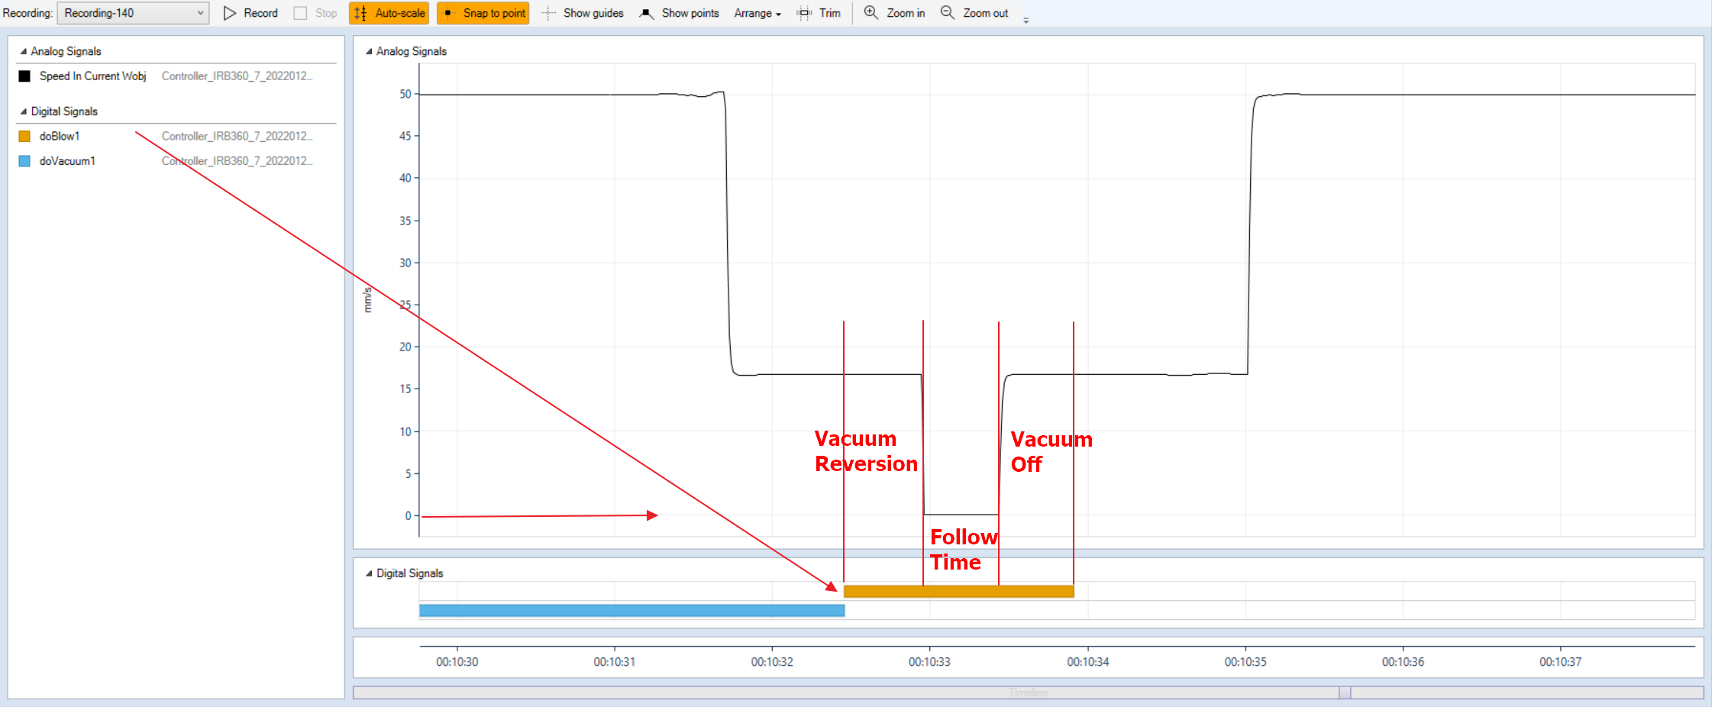Viewport: 1712px width, 707px height.
Task: Click the blue doVacuum1 timeline bar
Action: 632,610
